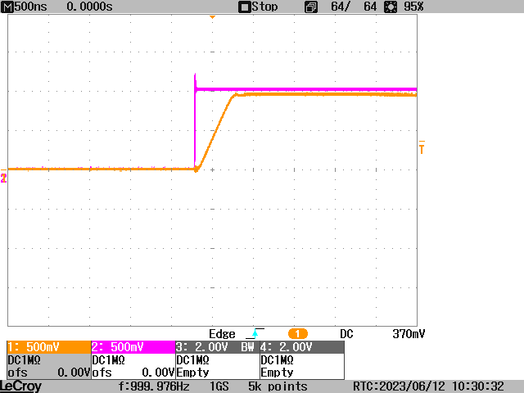This screenshot has height=393, width=524.
Task: Click the 95% intensity value
Action: tap(413, 7)
